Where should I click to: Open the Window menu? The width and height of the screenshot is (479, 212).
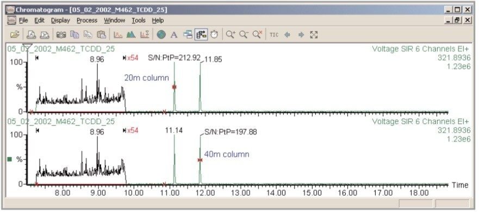point(114,21)
